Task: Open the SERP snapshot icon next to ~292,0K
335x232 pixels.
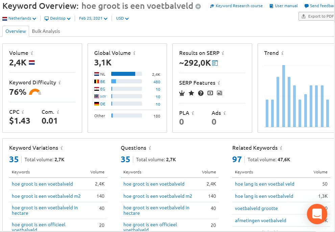Action: 215,63
